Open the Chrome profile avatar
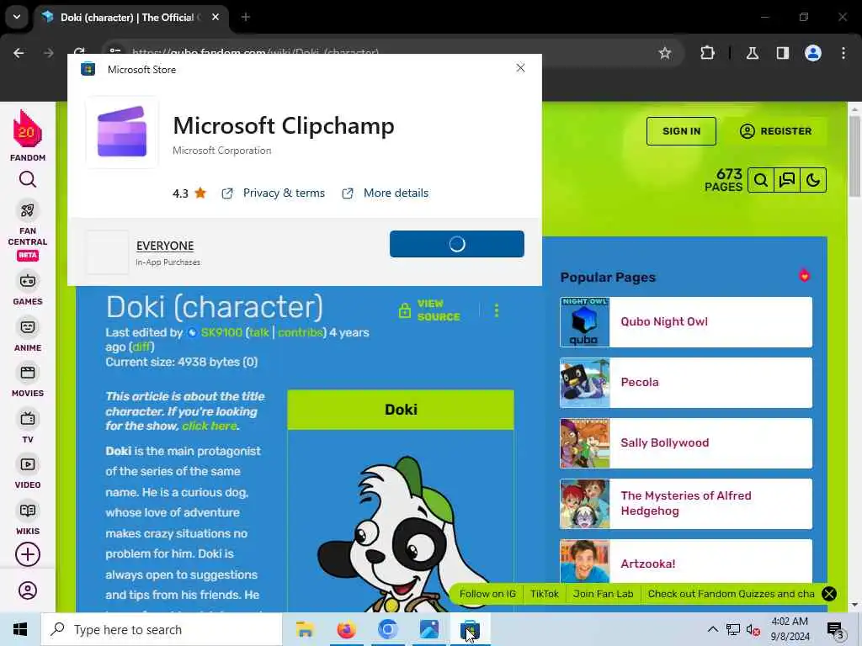This screenshot has width=862, height=646. click(813, 53)
